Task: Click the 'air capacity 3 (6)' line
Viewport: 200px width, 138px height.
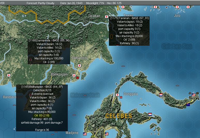Action: (x=49, y=55)
